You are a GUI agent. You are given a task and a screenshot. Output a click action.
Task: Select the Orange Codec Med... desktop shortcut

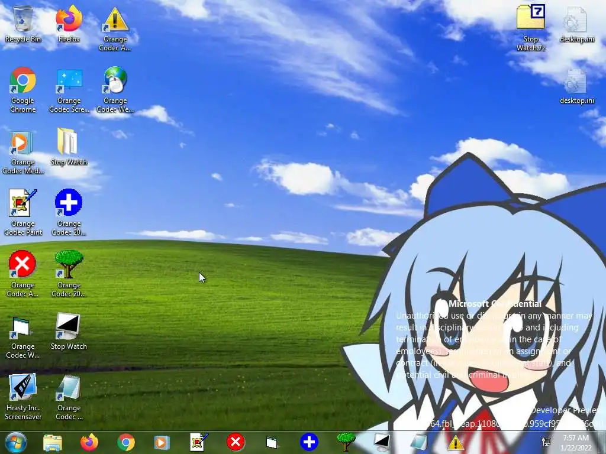(x=23, y=152)
